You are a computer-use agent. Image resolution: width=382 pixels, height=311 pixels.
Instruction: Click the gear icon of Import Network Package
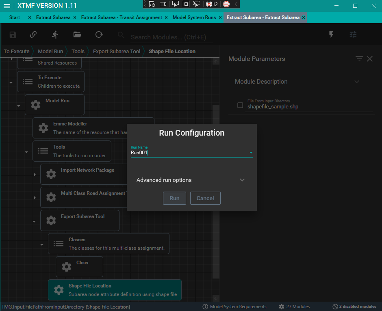(51, 174)
